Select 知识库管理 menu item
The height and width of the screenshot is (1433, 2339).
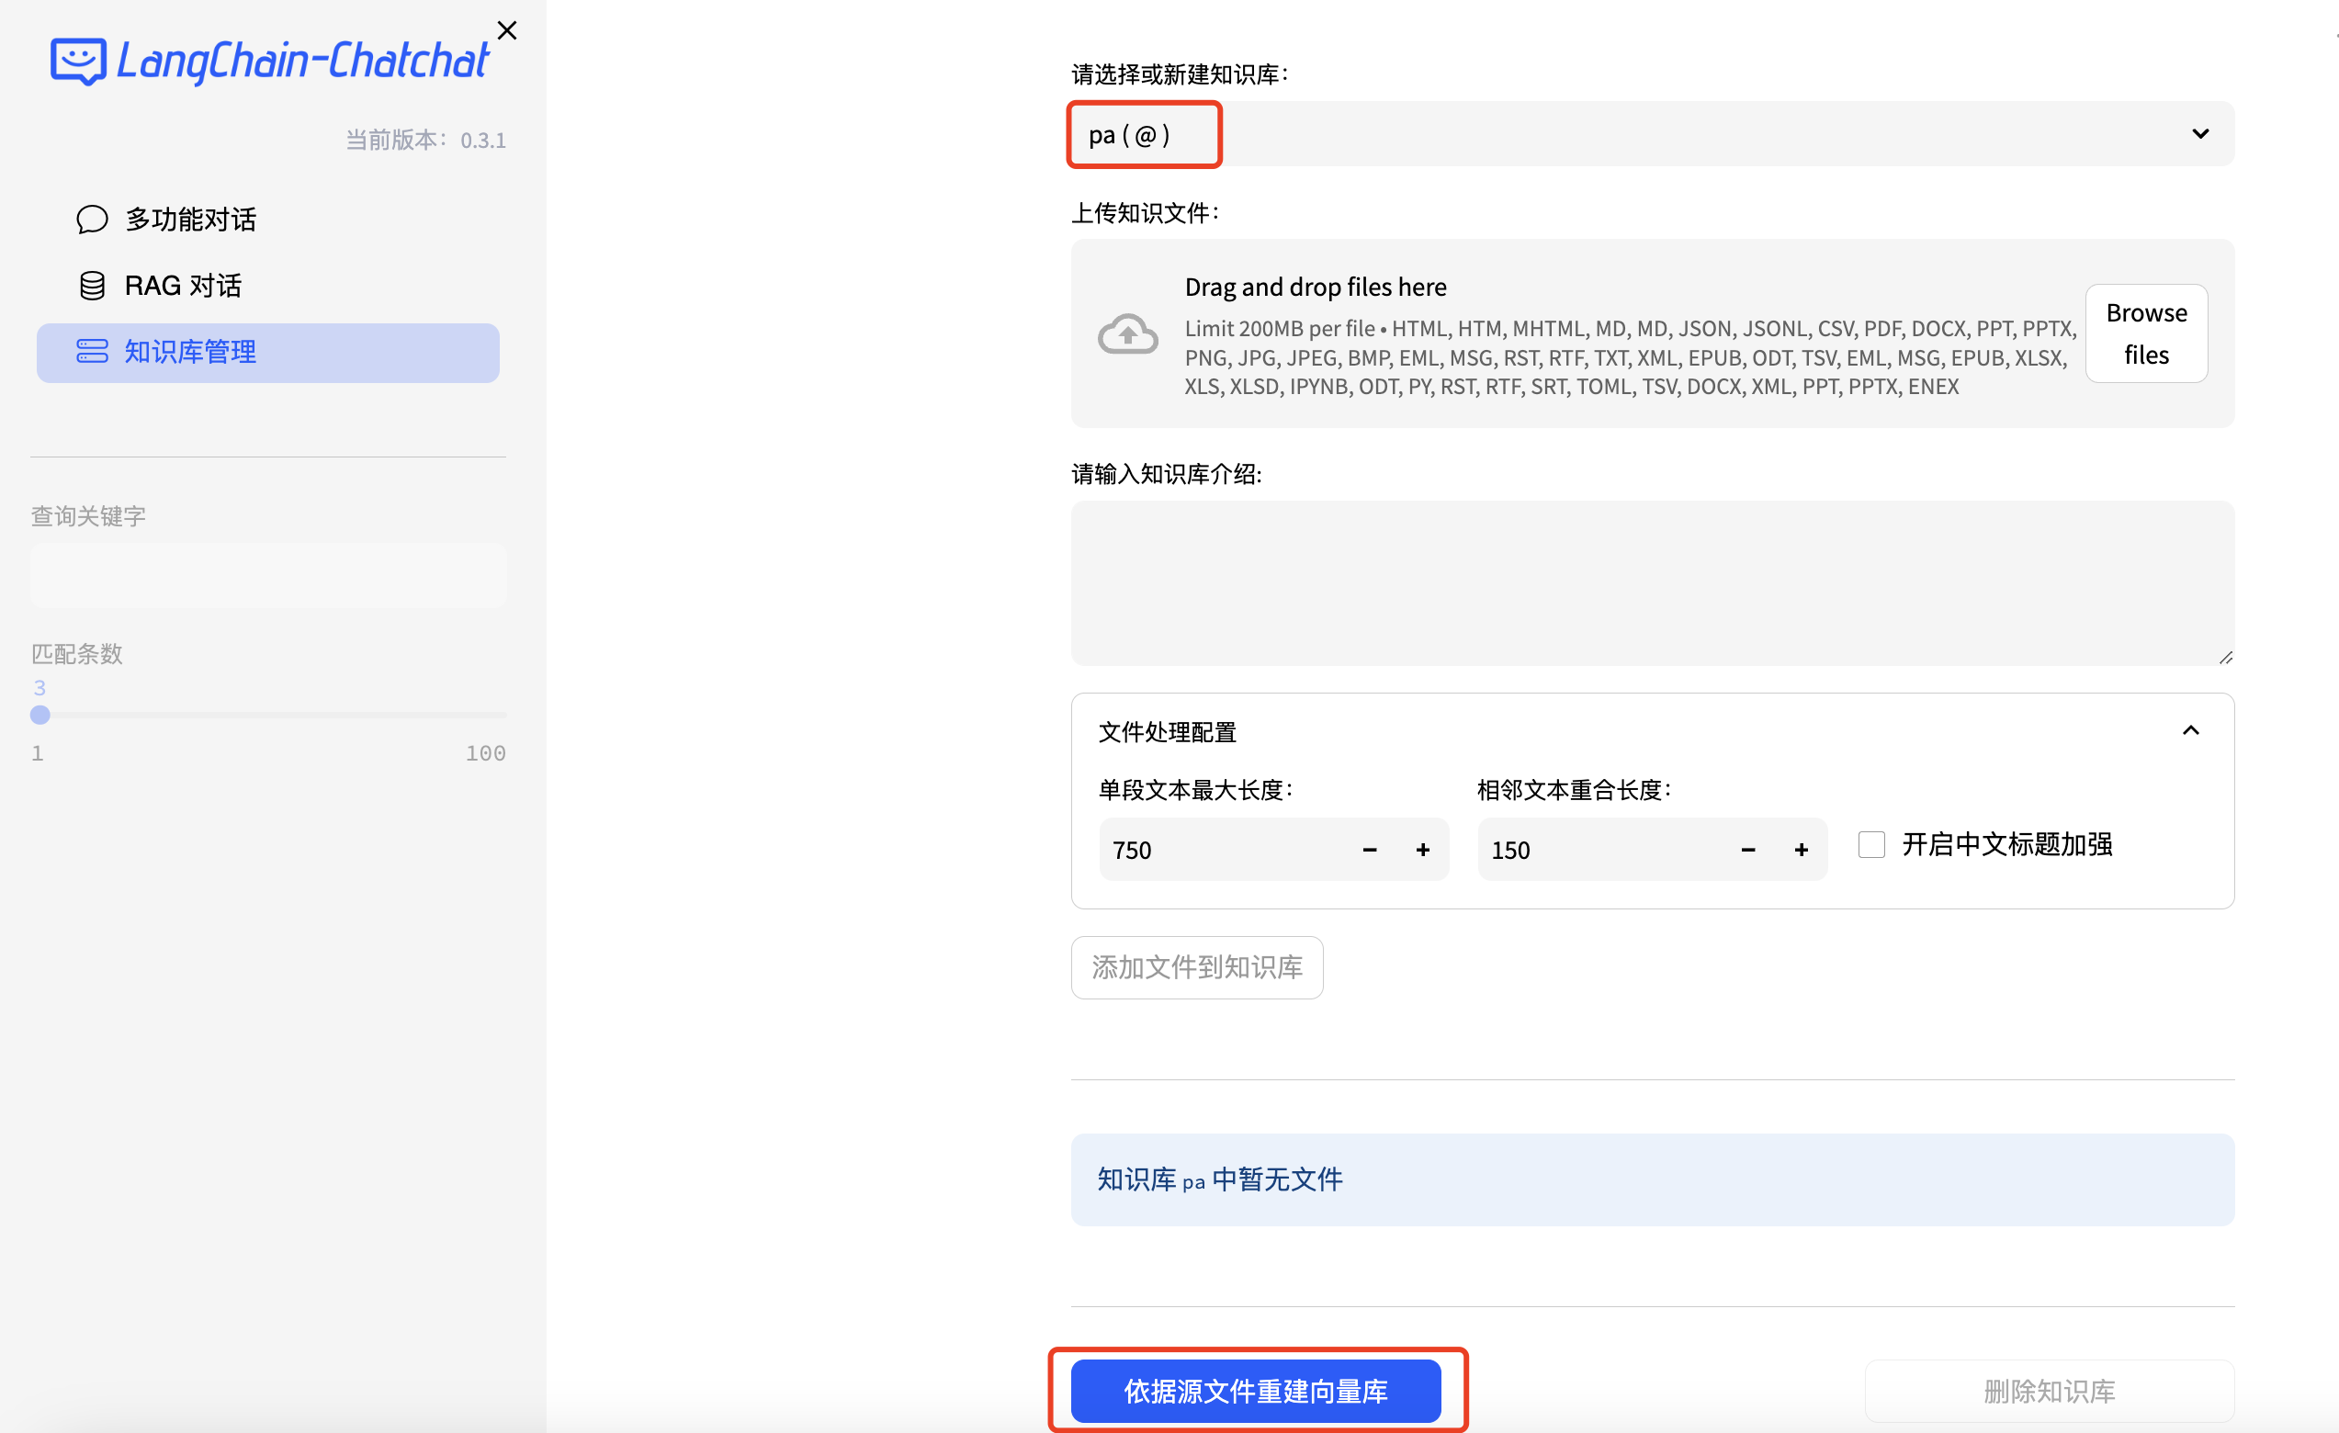(x=267, y=352)
